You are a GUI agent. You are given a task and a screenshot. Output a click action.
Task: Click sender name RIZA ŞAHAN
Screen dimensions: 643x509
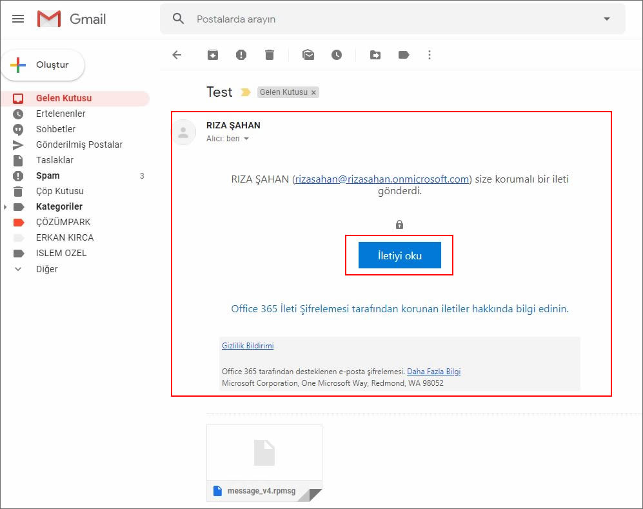tap(233, 126)
